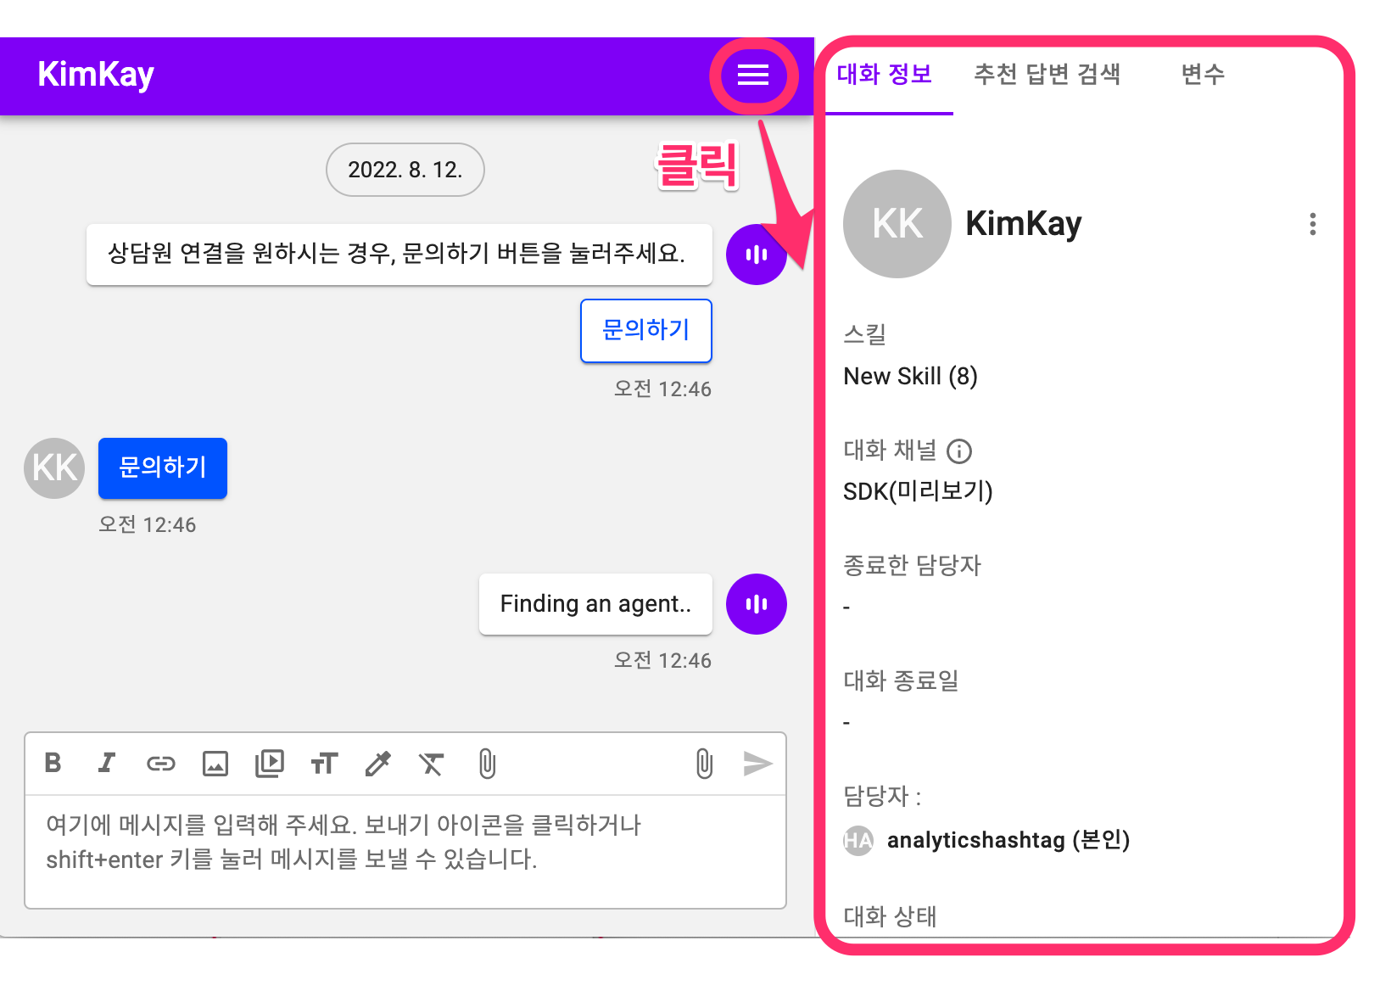The height and width of the screenshot is (991, 1391).
Task: Open the text size tool
Action: (x=324, y=764)
